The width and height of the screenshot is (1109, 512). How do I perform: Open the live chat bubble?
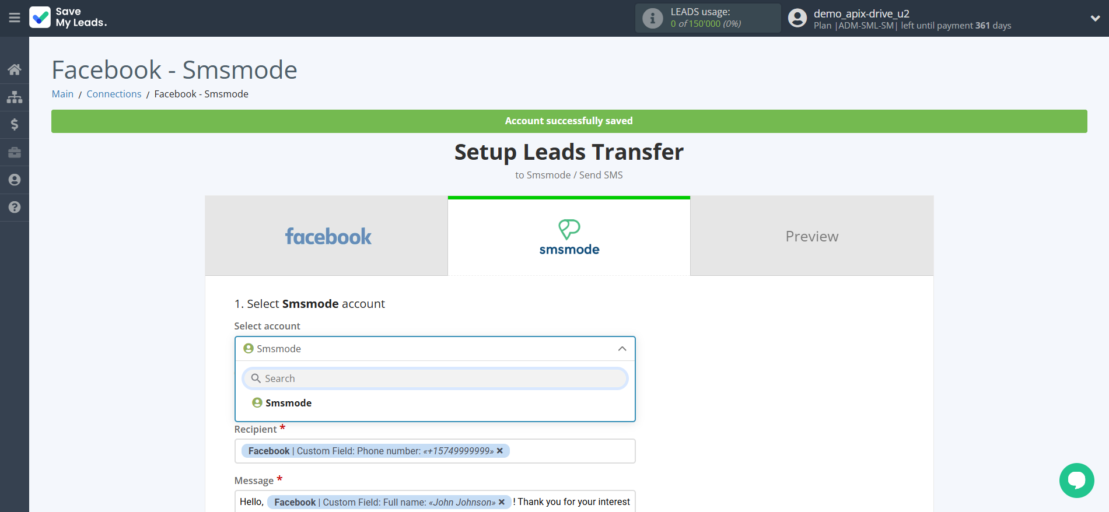[1076, 480]
